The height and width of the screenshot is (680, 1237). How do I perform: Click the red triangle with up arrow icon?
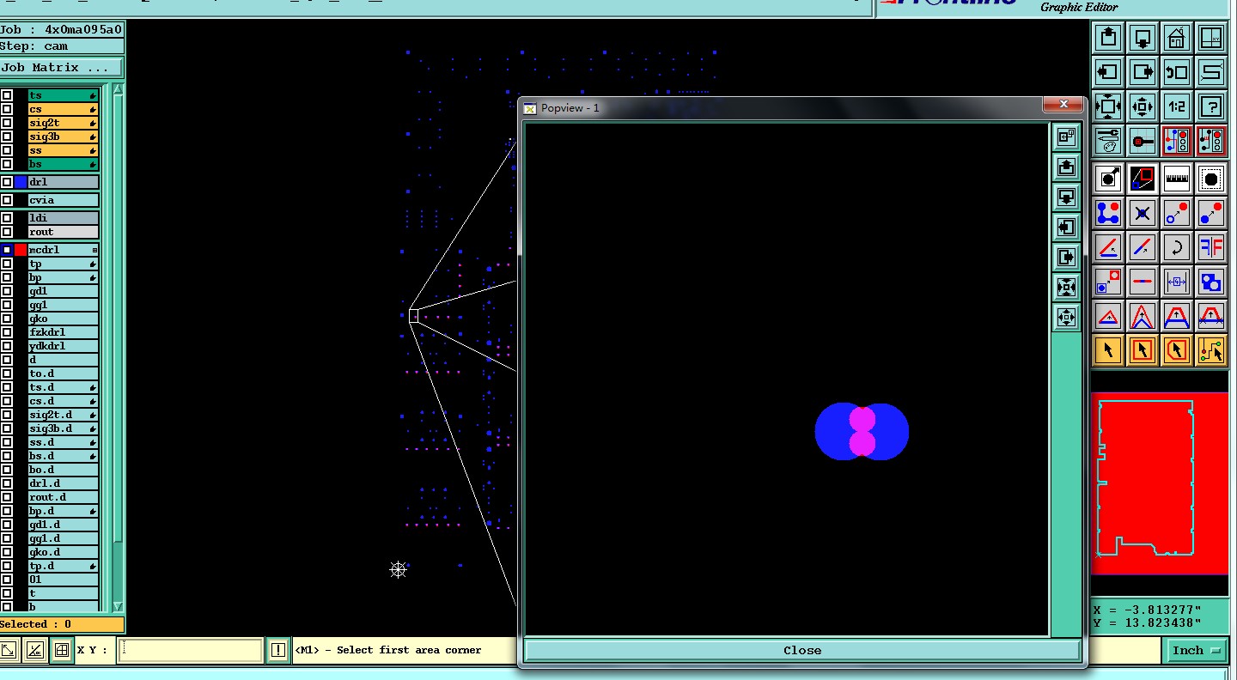(1108, 316)
